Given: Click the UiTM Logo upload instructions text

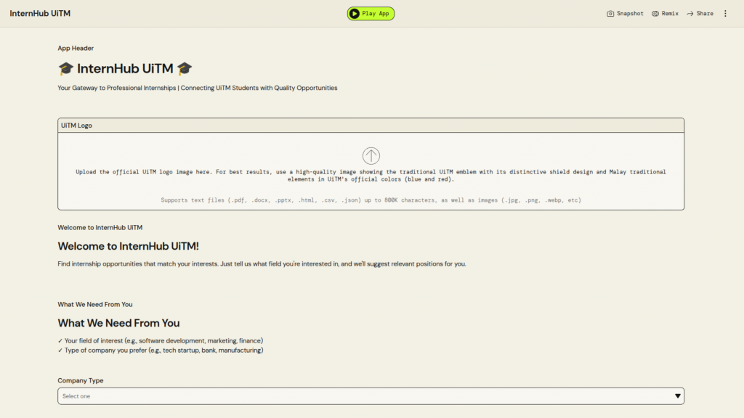Looking at the screenshot, I should click(371, 176).
